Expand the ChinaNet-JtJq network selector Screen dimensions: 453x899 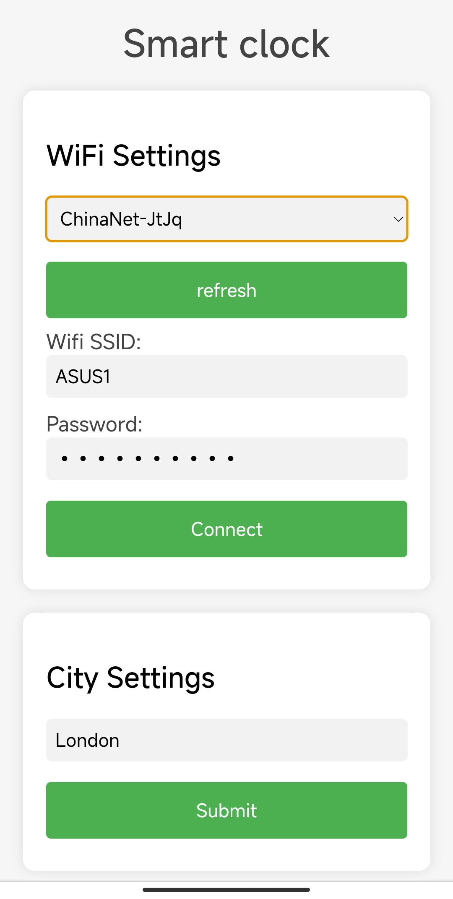pyautogui.click(x=226, y=219)
